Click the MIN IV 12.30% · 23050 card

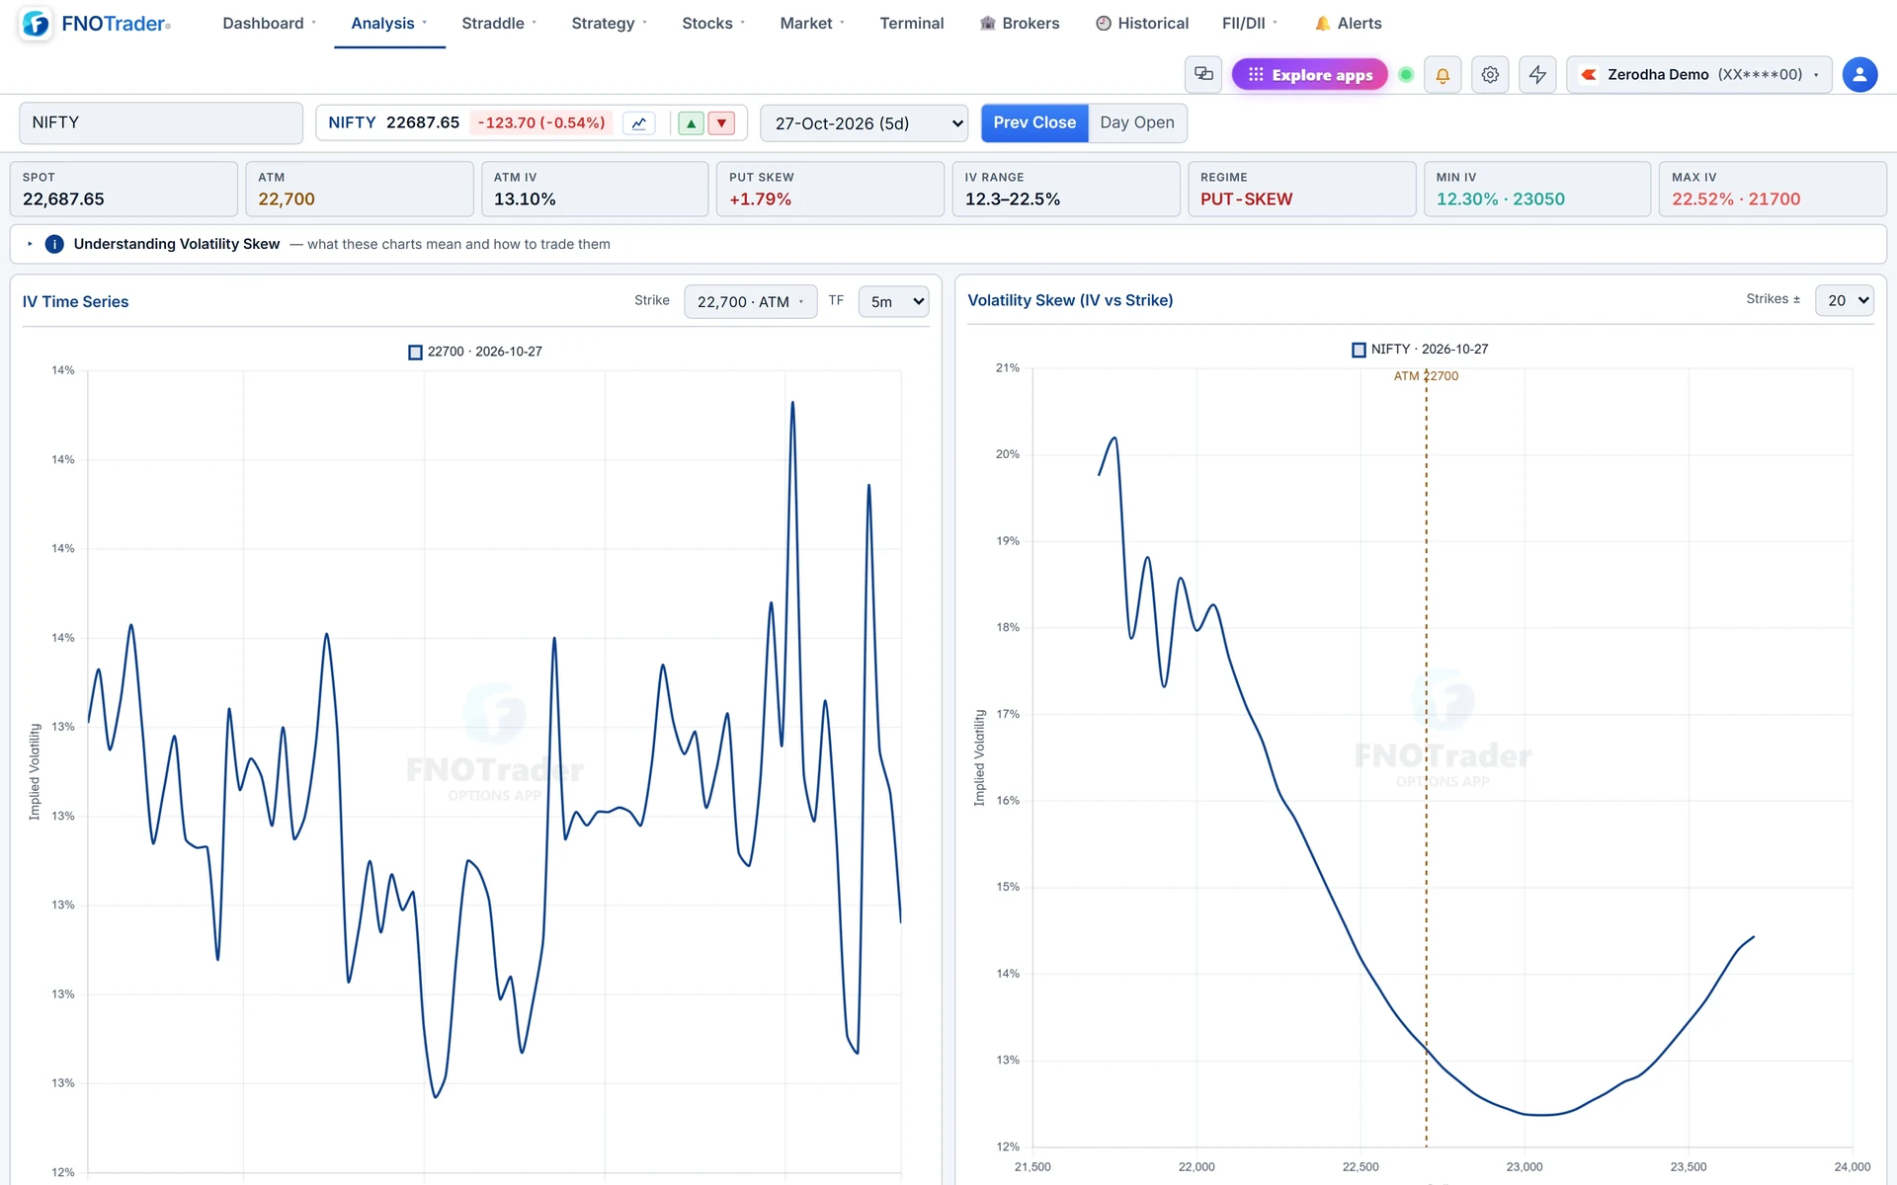click(x=1537, y=189)
